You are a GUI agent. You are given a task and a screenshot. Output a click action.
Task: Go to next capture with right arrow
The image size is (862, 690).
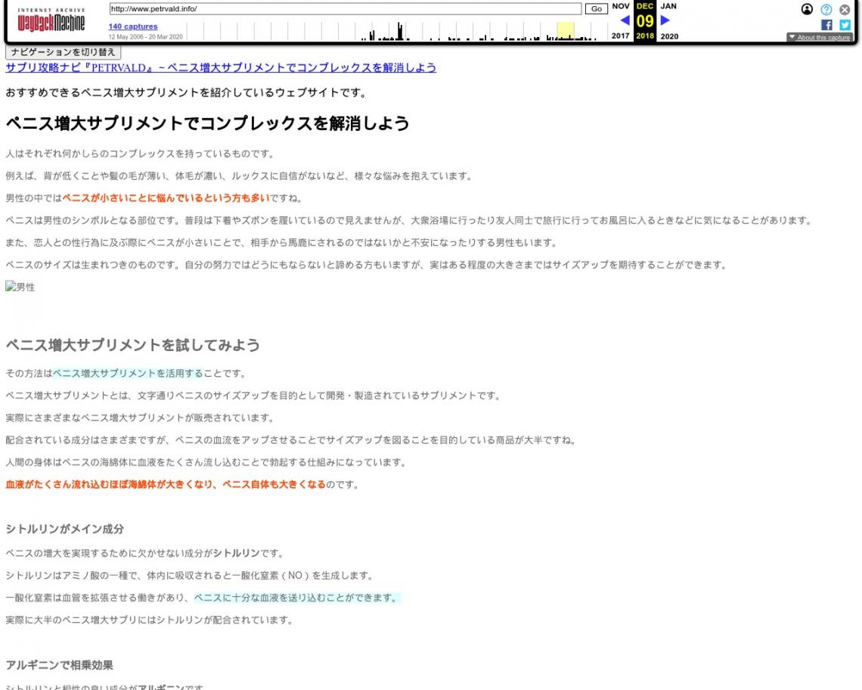[665, 20]
